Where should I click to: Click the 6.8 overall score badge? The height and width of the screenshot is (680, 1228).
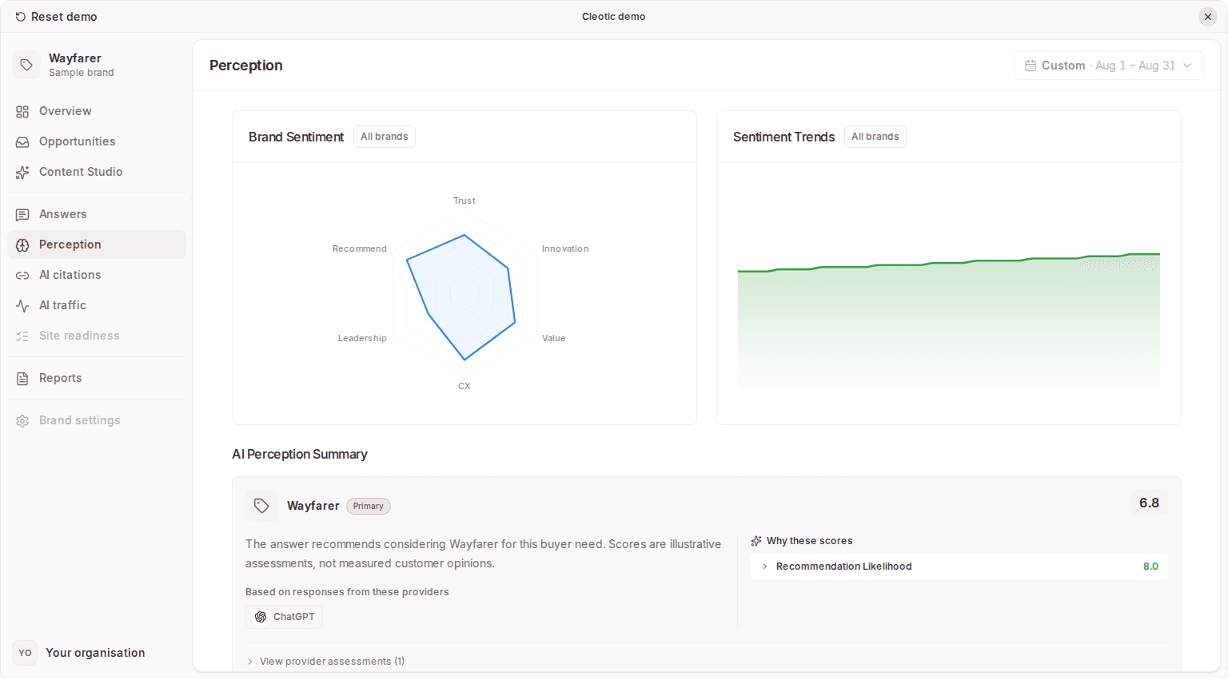(1150, 503)
